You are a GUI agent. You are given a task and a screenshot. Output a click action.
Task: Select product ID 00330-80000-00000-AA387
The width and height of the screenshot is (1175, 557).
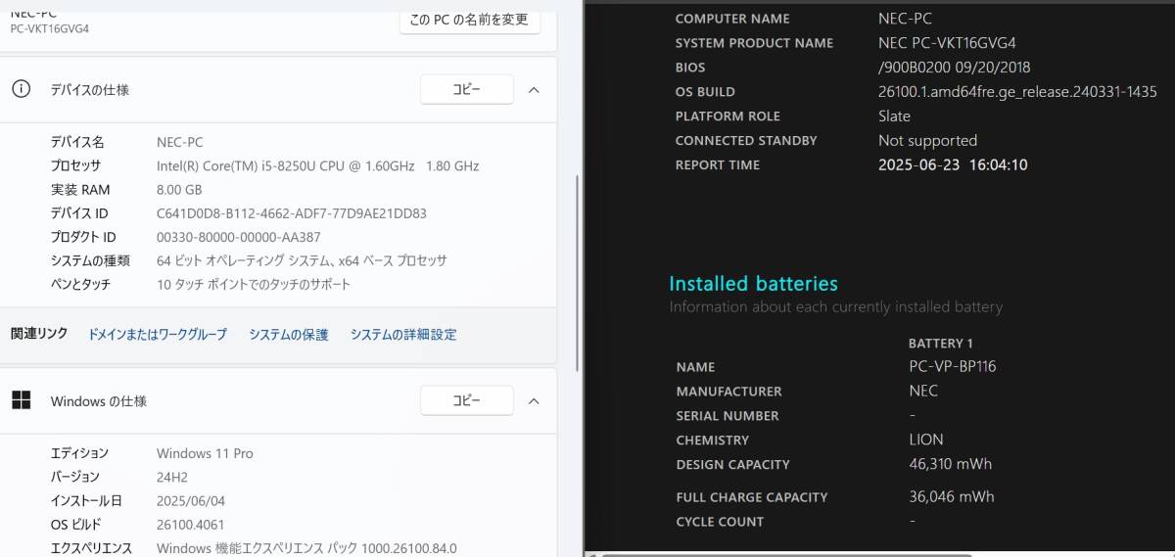pyautogui.click(x=239, y=237)
